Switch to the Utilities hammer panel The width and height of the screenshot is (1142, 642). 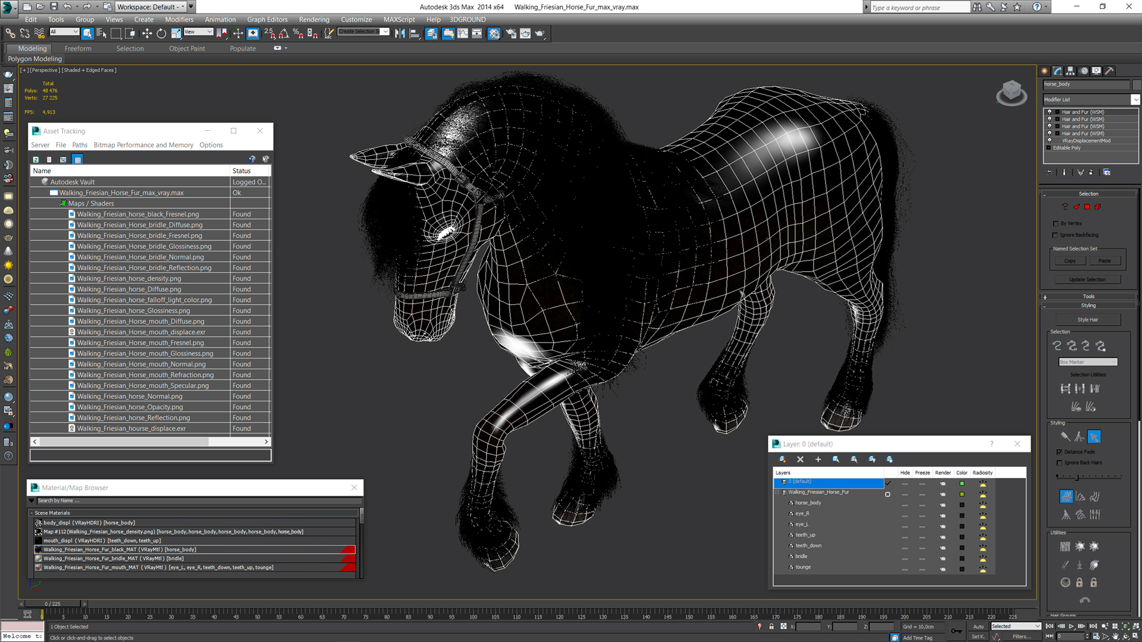1109,71
